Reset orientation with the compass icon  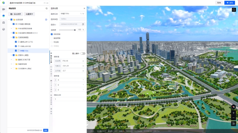233,107
